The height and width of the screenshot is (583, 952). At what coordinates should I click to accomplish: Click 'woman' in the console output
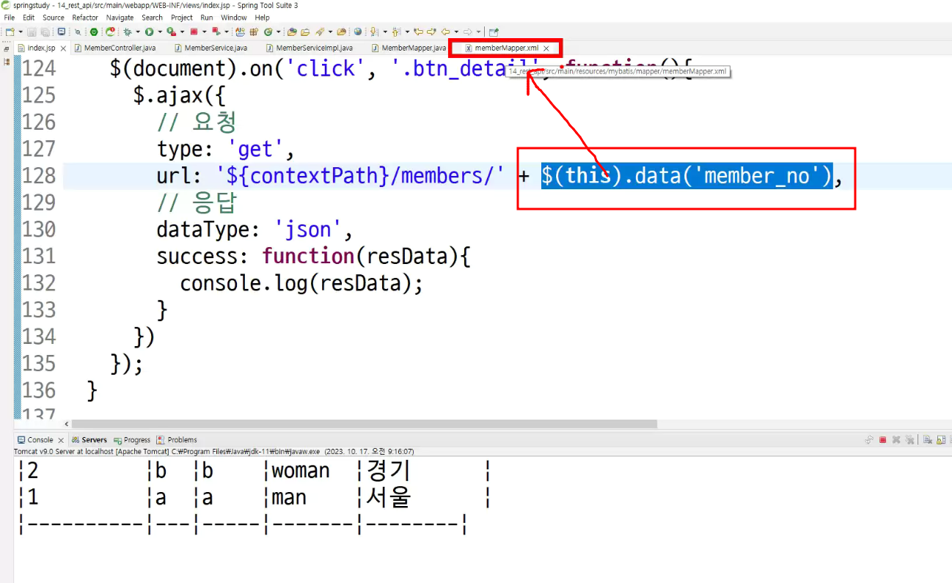tap(301, 471)
